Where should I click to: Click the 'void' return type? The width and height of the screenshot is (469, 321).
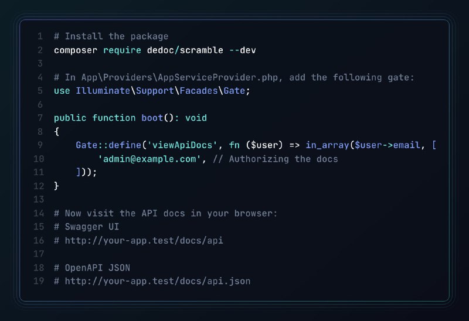196,118
